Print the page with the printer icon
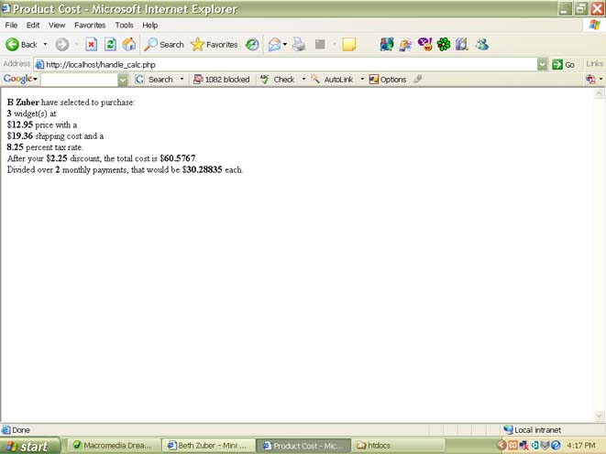This screenshot has width=606, height=454. [x=299, y=45]
